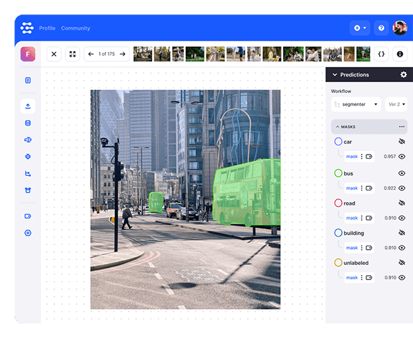Viewport: 413px width, 338px height.
Task: Open the JSON braces view button
Action: pyautogui.click(x=381, y=54)
